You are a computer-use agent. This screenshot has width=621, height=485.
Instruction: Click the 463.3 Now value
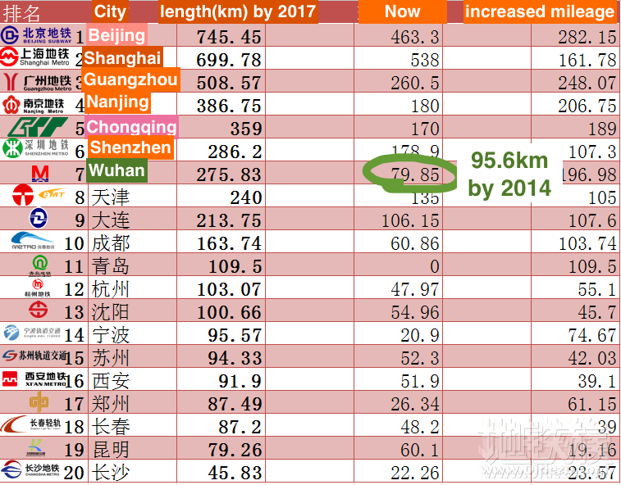[415, 37]
